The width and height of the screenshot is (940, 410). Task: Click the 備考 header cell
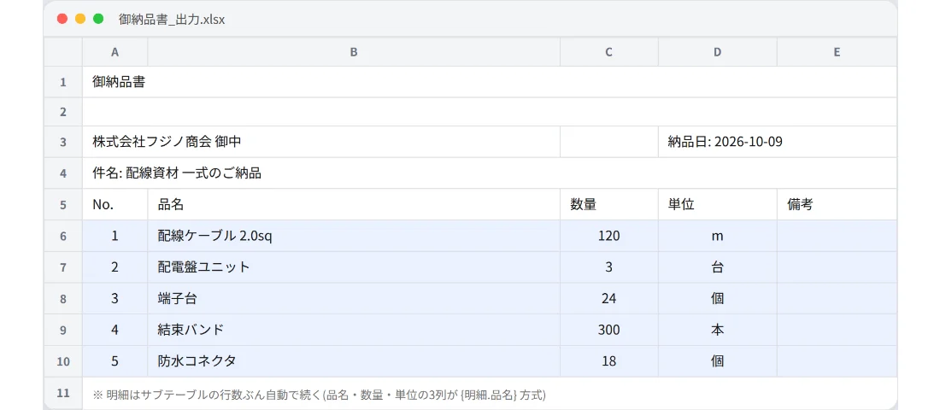click(837, 204)
